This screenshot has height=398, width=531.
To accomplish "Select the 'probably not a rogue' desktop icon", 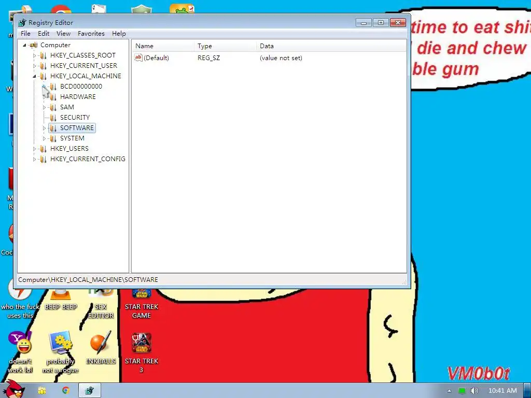I will [x=60, y=352].
